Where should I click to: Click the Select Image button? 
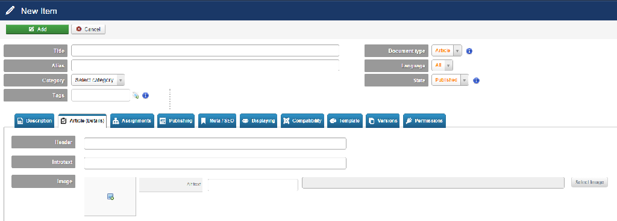(x=589, y=182)
